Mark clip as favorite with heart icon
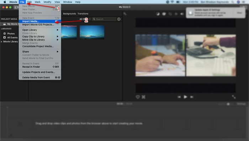 click(x=138, y=97)
